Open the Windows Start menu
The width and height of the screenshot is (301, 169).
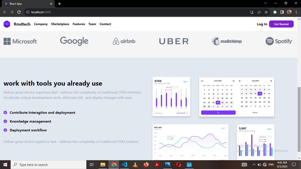(x=5, y=164)
